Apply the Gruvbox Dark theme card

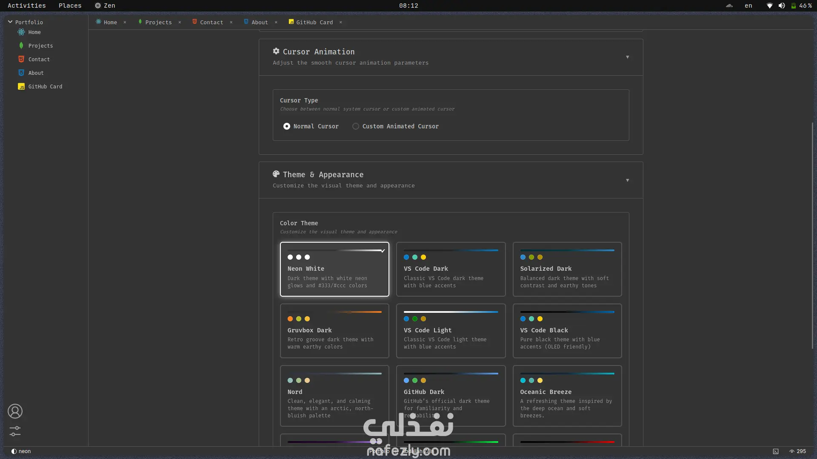[334, 331]
